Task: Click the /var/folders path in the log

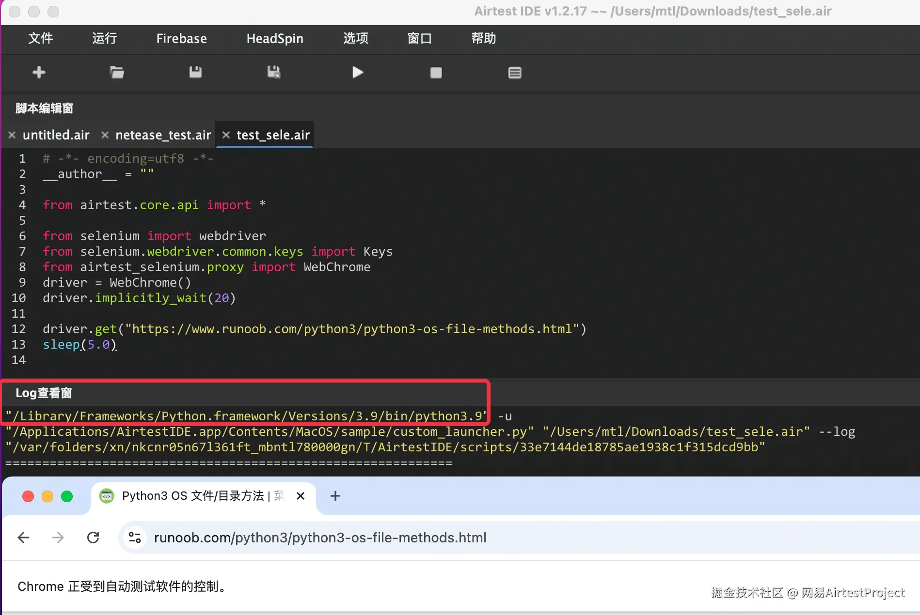Action: pos(385,447)
